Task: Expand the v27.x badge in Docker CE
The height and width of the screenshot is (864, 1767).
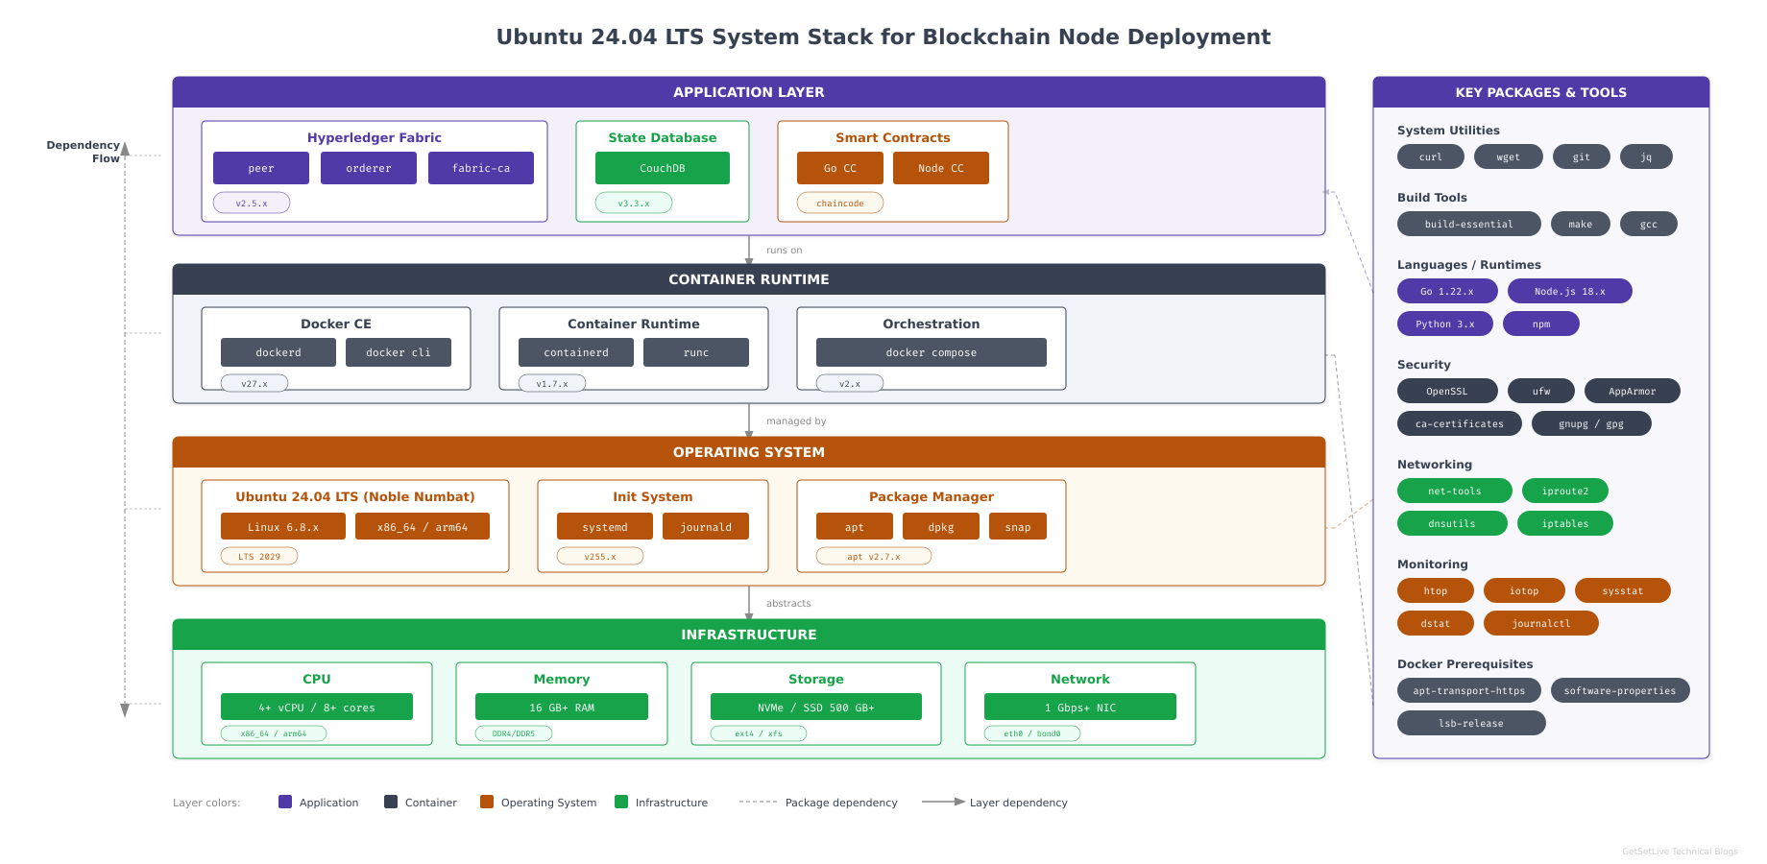Action: [x=254, y=382]
